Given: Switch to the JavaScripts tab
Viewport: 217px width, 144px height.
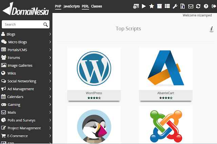Looking at the screenshot, I should (72, 6).
